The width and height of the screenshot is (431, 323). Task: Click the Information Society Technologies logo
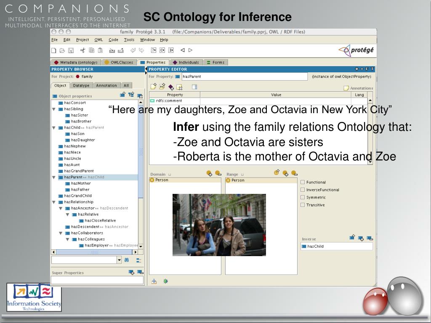(34, 297)
